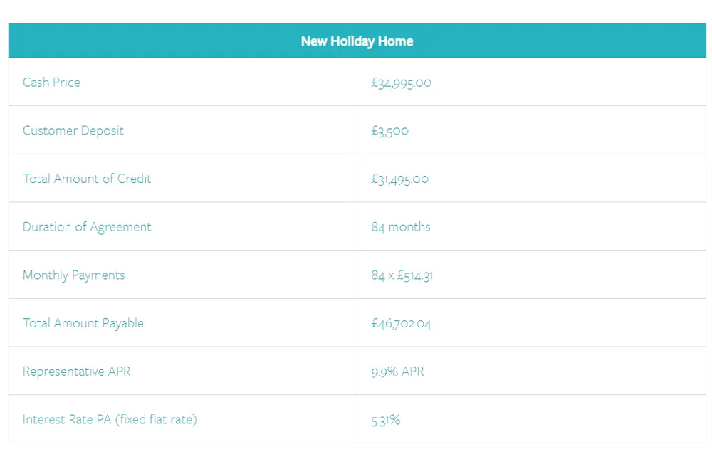Click the New Holiday Home table header

coord(357,41)
